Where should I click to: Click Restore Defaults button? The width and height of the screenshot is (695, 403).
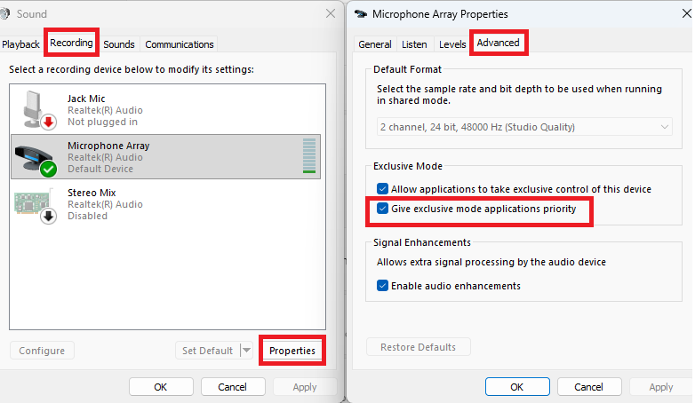pyautogui.click(x=418, y=347)
